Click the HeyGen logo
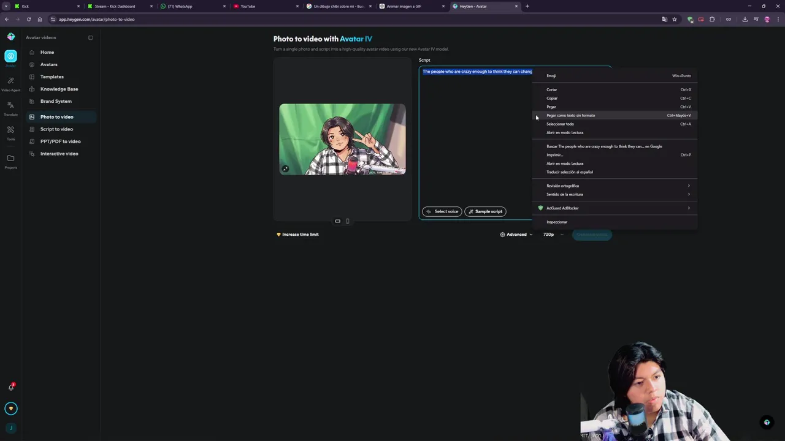The height and width of the screenshot is (441, 785). (11, 37)
